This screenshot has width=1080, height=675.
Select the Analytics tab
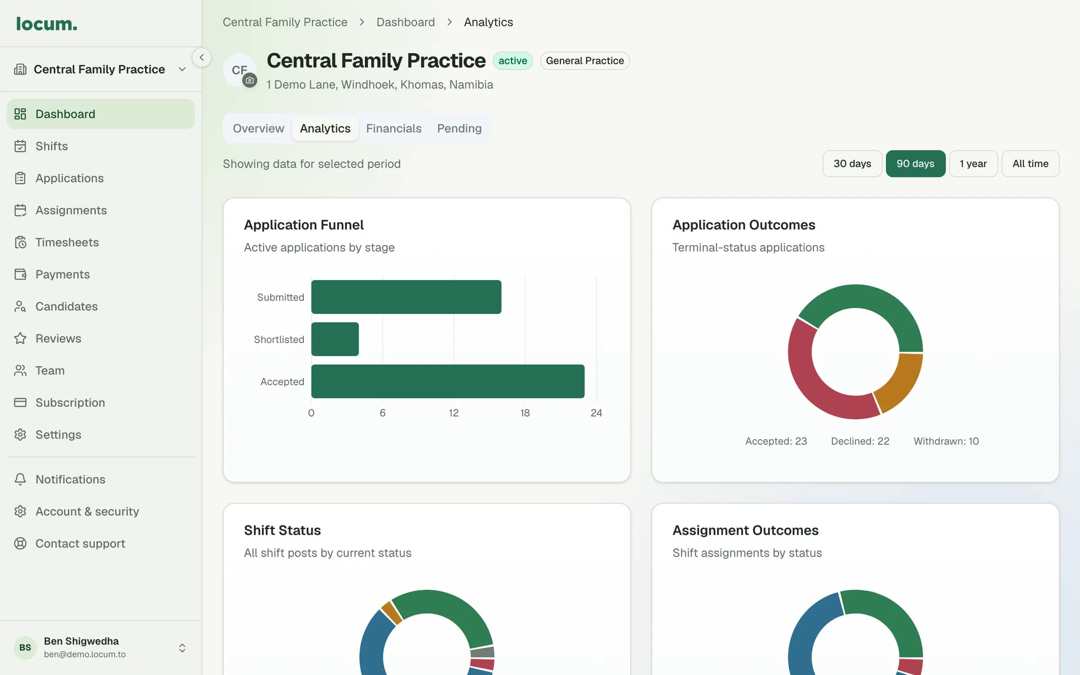[325, 129]
